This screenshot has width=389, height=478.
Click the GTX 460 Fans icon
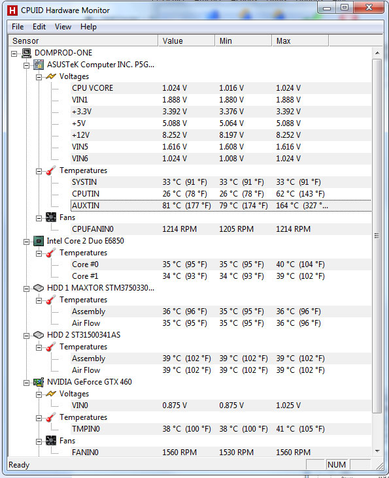51,441
